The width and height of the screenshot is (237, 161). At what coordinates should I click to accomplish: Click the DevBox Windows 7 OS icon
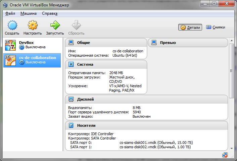10,45
